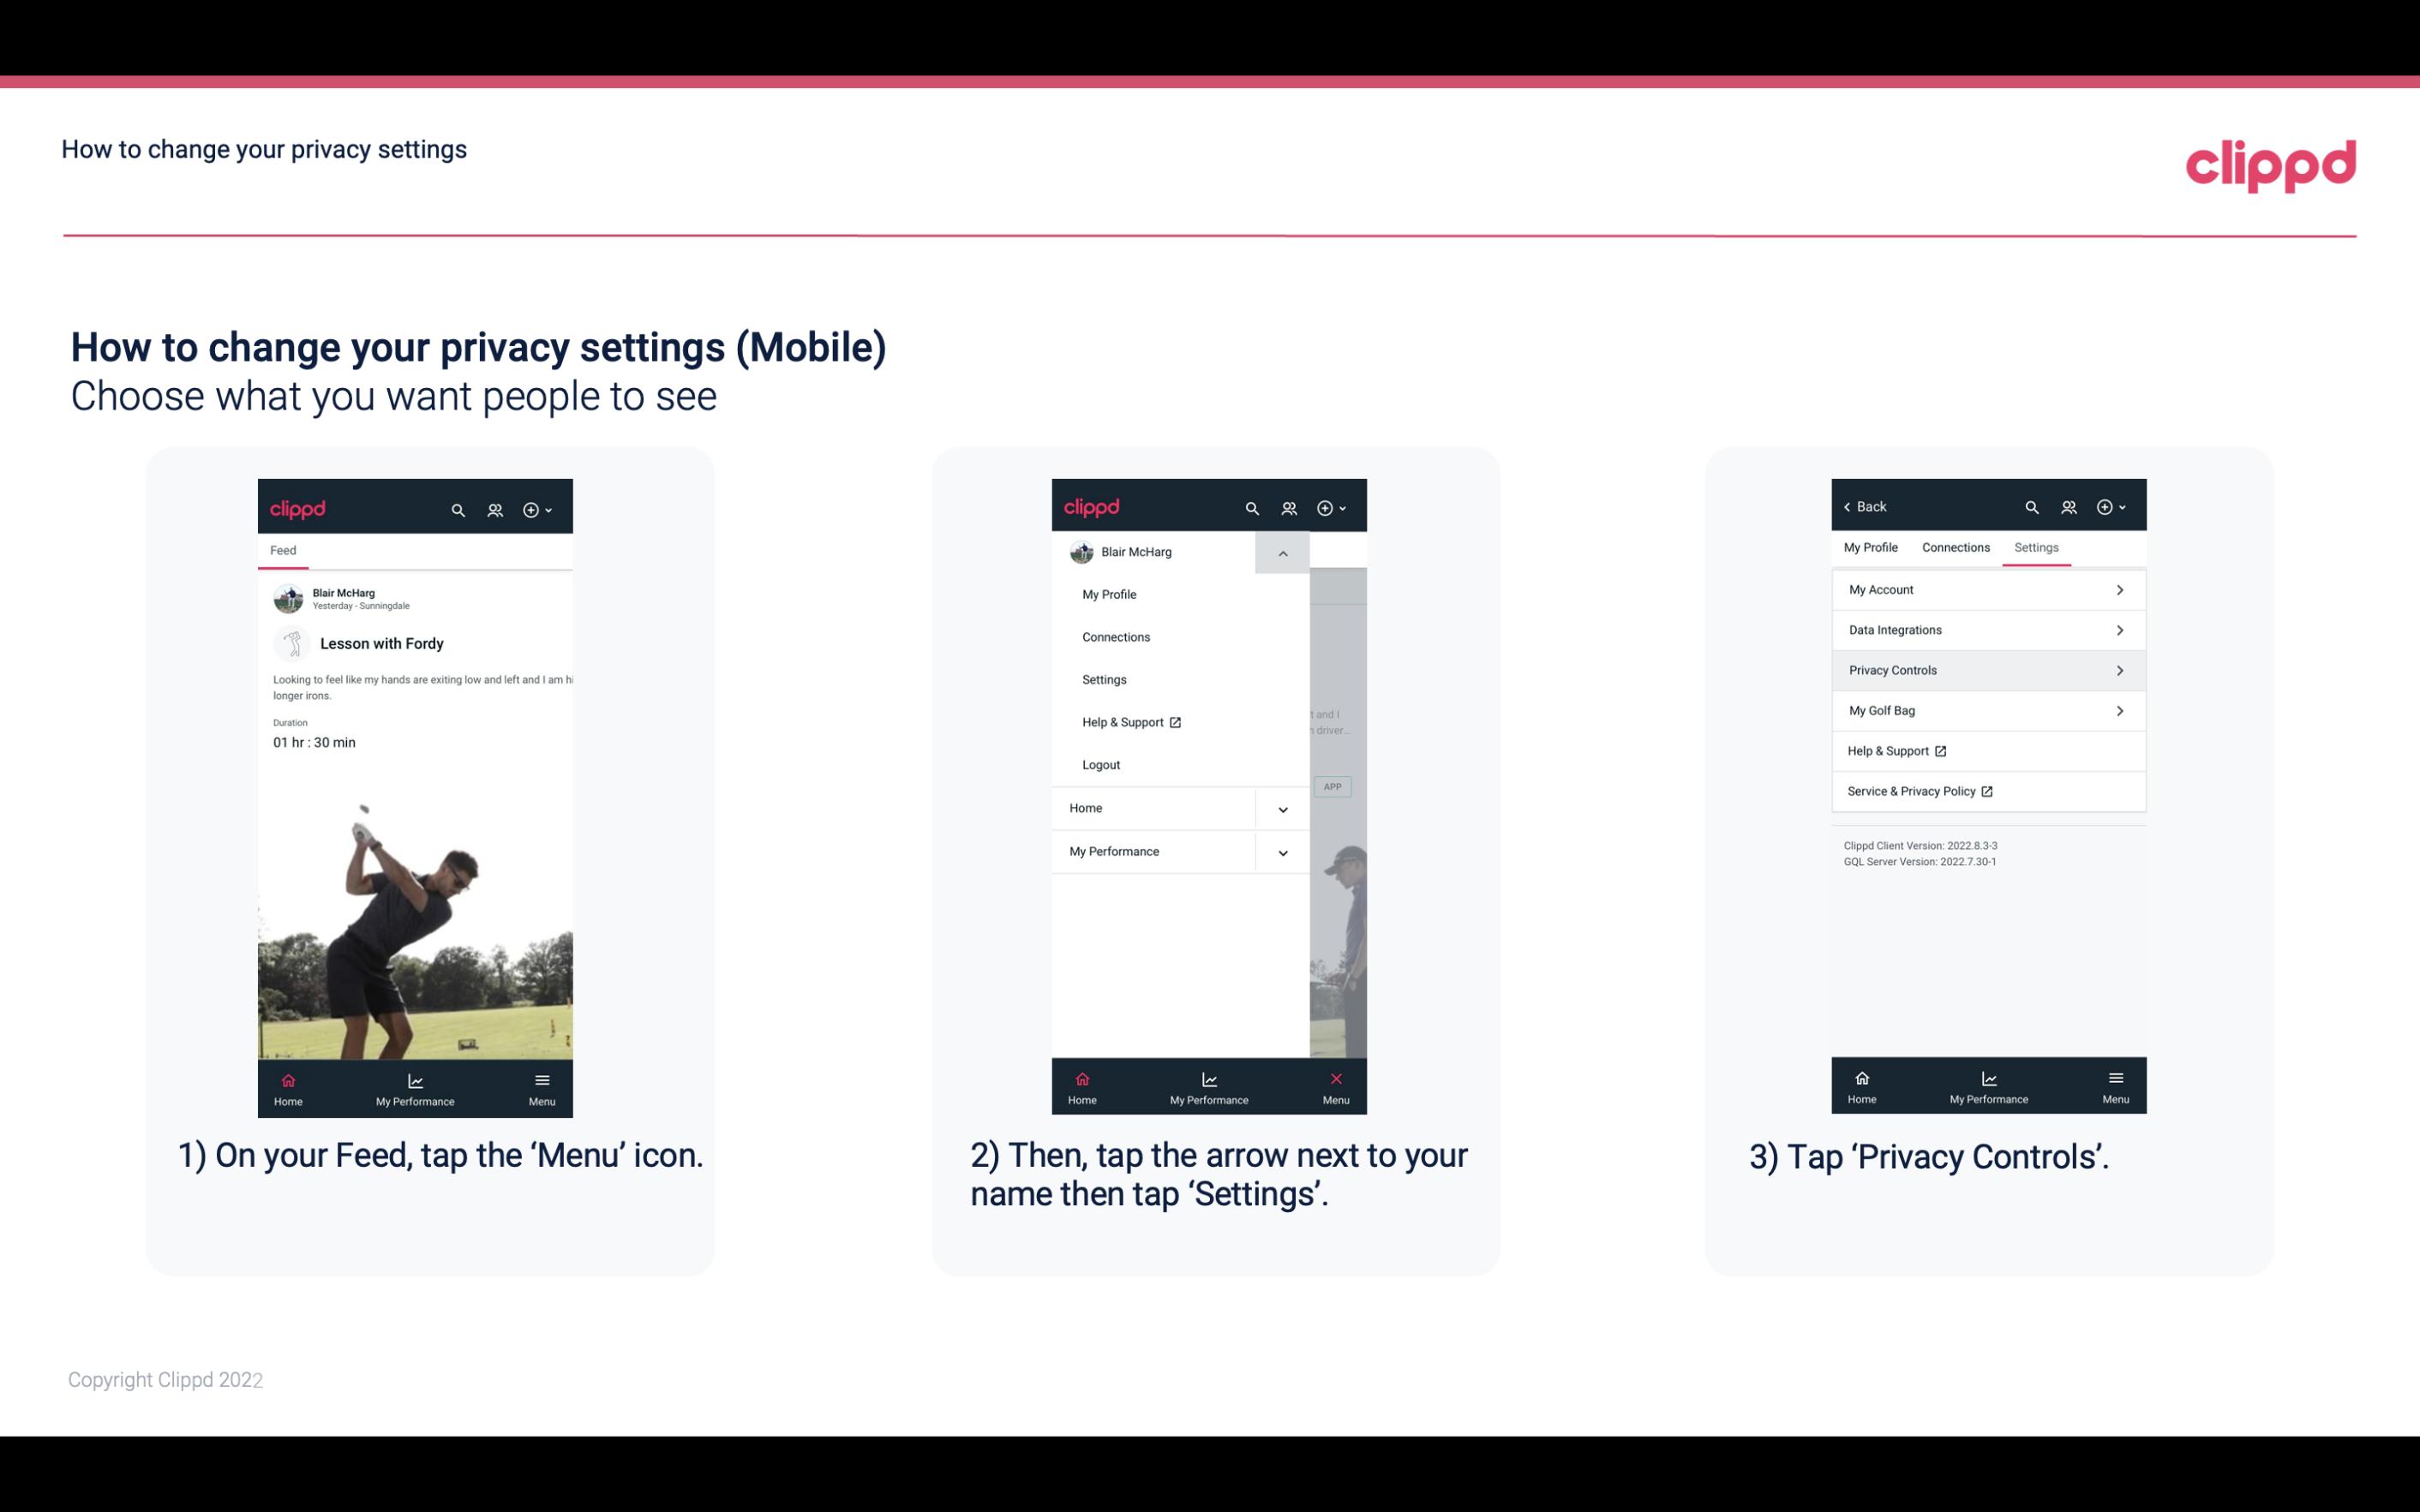Toggle visibility of Connections tab
The image size is (2420, 1512).
1955,547
